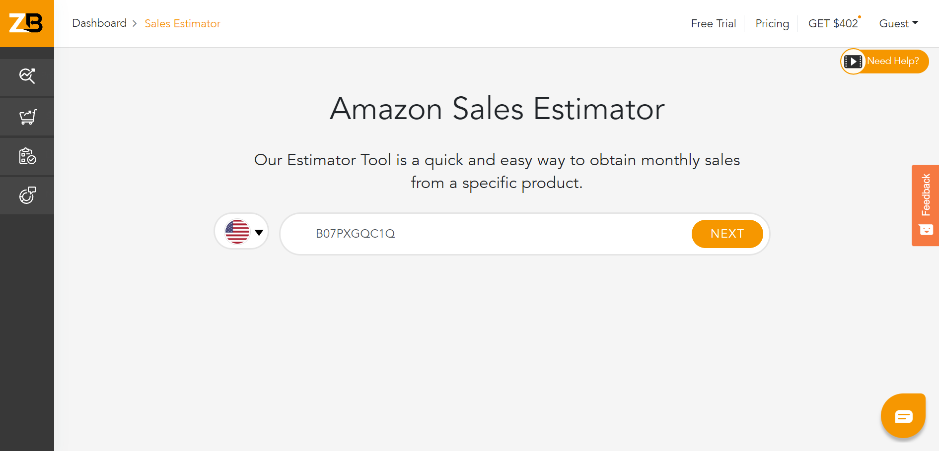The width and height of the screenshot is (939, 451).
Task: Open the chat bubble in the bottom corner
Action: tap(903, 416)
